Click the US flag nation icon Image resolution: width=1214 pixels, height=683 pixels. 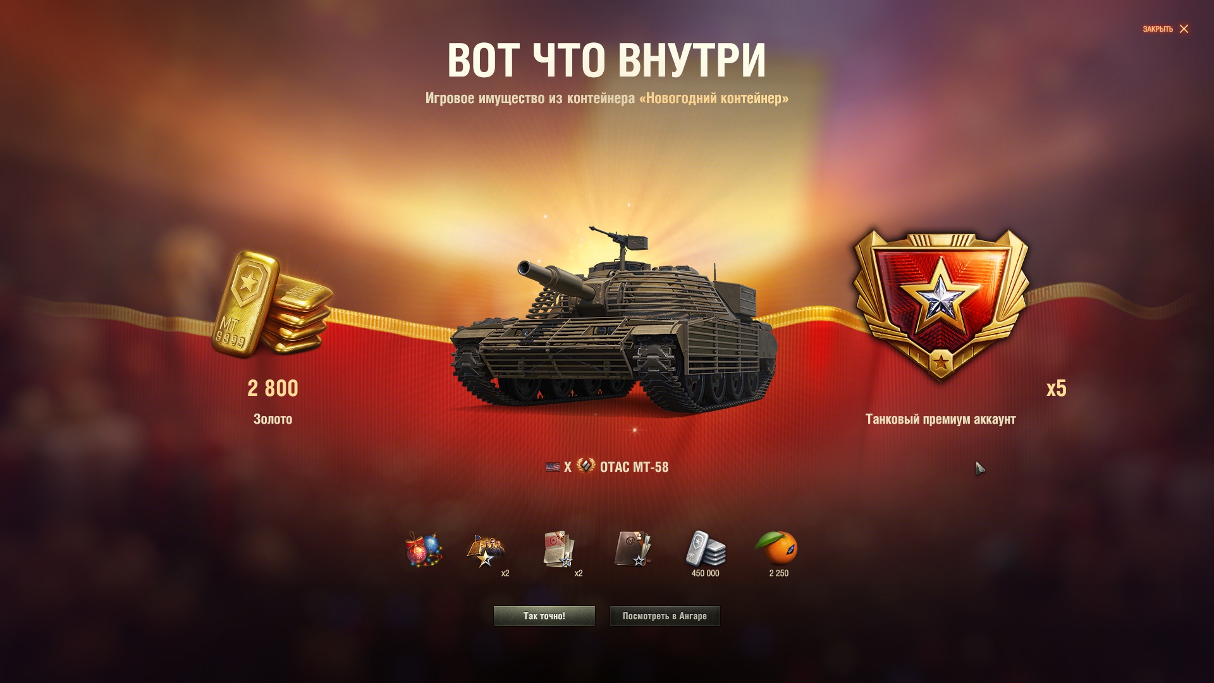(553, 467)
